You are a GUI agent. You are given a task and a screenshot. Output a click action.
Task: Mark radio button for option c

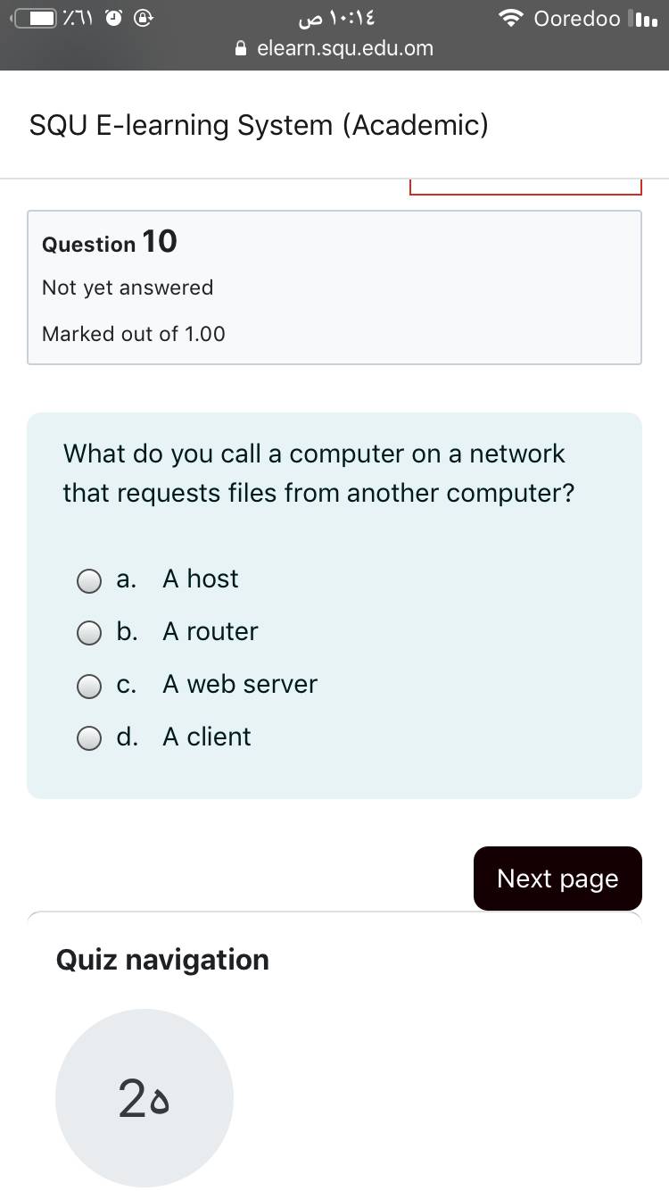click(x=89, y=687)
